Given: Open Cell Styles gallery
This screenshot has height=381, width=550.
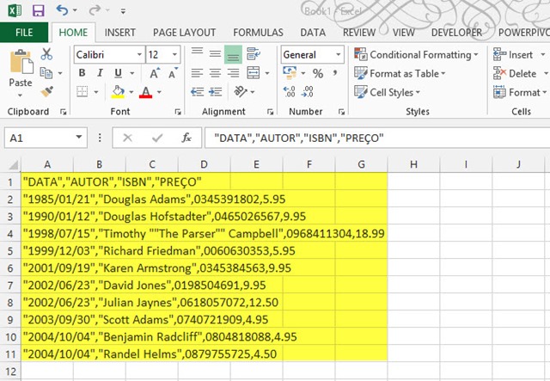Looking at the screenshot, I should pyautogui.click(x=387, y=92).
